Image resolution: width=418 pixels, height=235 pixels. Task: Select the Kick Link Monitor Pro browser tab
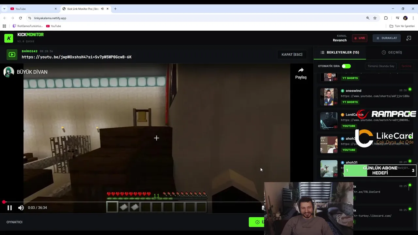85,9
